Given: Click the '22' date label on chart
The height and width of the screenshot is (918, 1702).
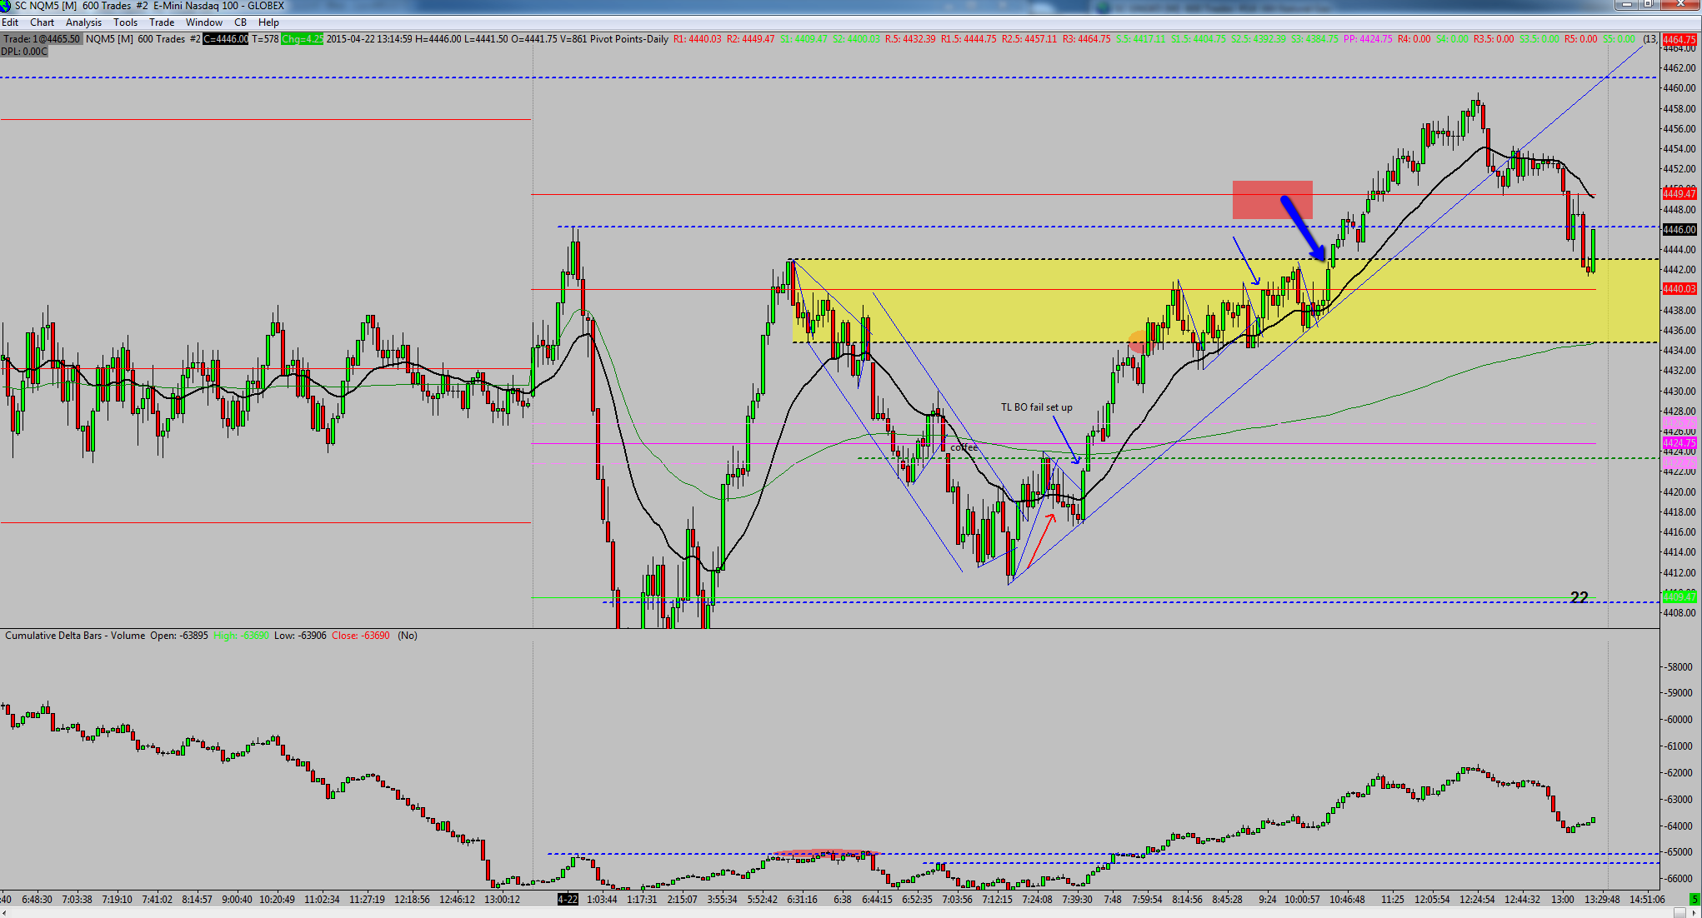Looking at the screenshot, I should coord(1579,597).
